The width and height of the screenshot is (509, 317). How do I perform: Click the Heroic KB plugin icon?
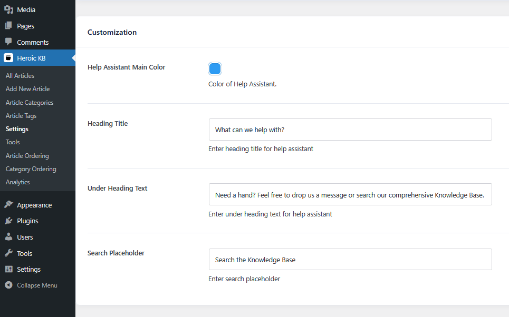pos(9,58)
